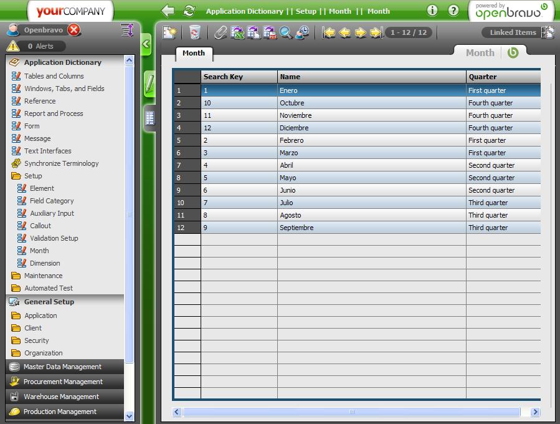
Task: Click the New Record toolbar icon
Action: [x=169, y=32]
